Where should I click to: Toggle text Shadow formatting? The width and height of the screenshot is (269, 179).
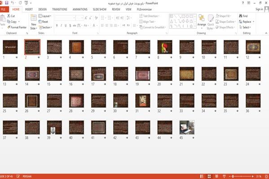click(70, 26)
